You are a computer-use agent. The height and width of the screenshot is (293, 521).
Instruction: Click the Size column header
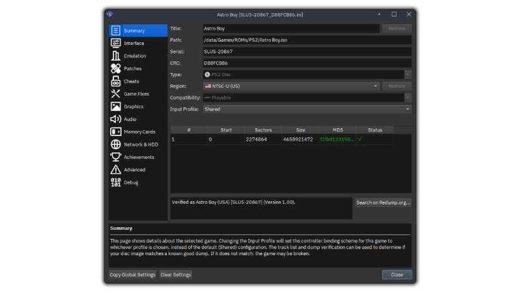300,130
